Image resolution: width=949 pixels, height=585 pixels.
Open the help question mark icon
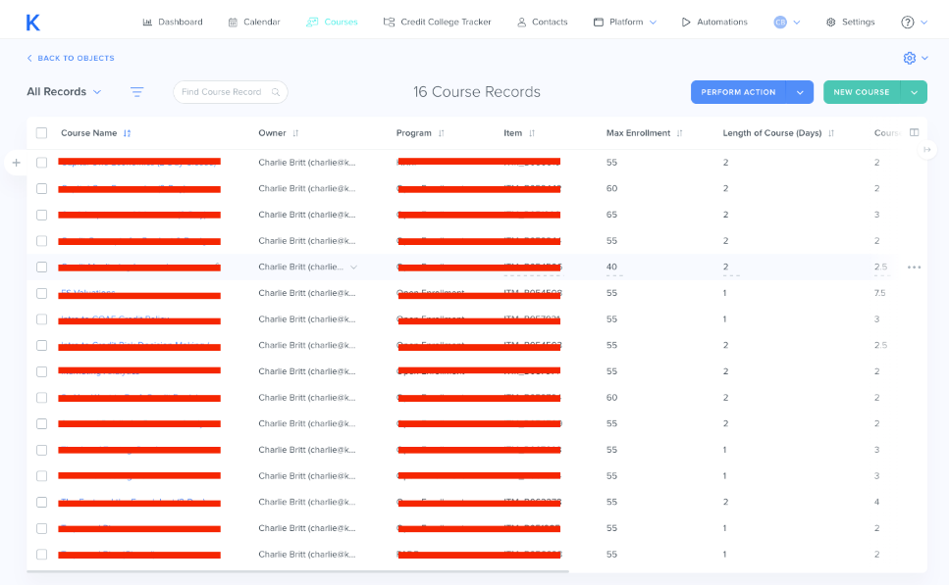click(x=907, y=23)
